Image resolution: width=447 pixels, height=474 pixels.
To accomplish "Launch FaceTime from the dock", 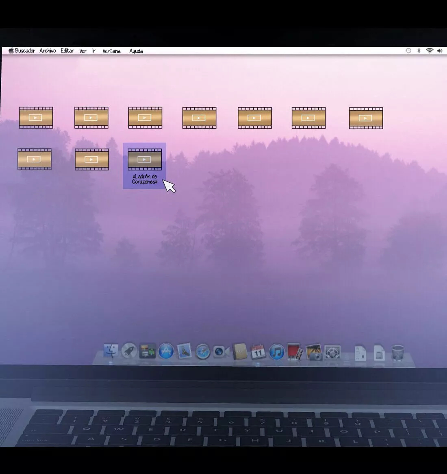I will pyautogui.click(x=221, y=352).
